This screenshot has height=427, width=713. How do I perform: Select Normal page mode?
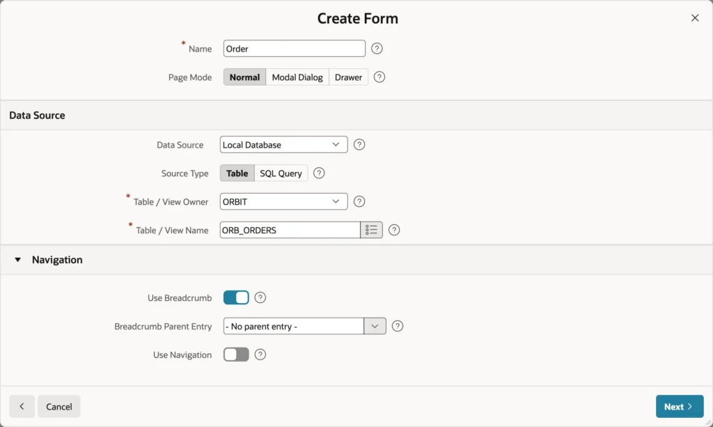coord(244,77)
